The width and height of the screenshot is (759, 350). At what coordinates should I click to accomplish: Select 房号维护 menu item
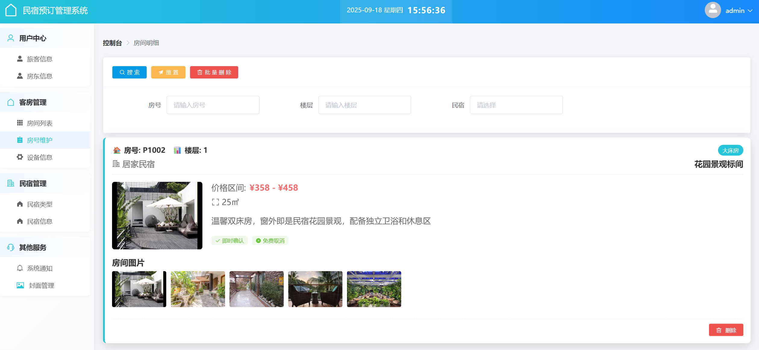pyautogui.click(x=45, y=140)
